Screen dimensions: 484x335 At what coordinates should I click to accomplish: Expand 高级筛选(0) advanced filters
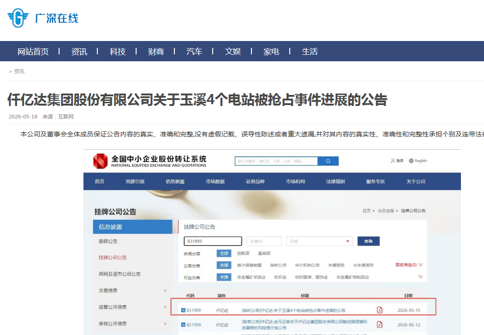(409, 265)
